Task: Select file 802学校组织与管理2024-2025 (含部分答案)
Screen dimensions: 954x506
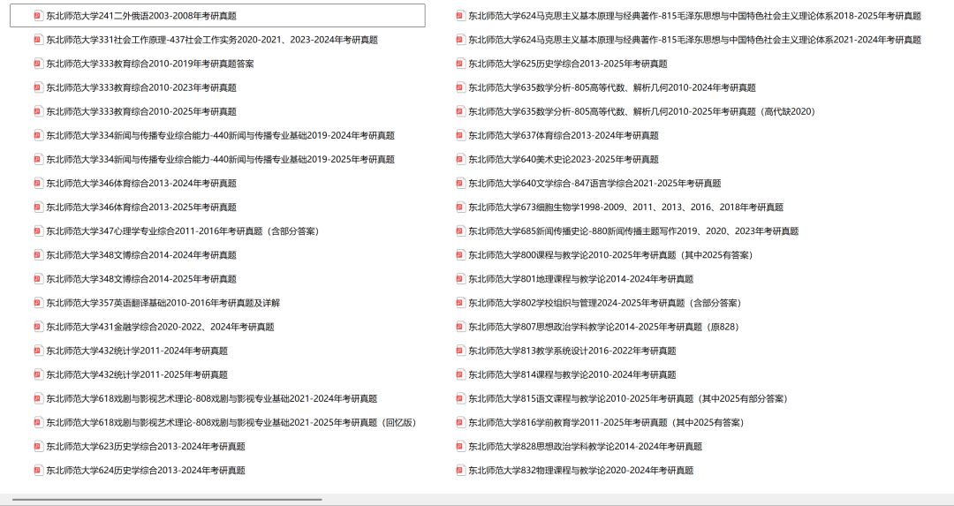Action: [x=606, y=303]
